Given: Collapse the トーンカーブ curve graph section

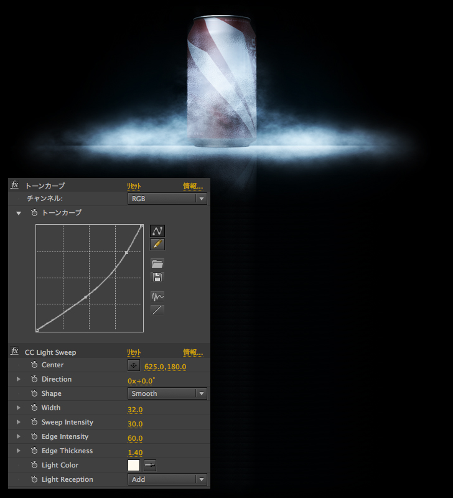Looking at the screenshot, I should point(19,213).
